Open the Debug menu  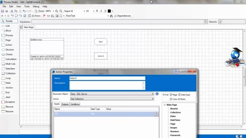pyautogui.click(x=36, y=7)
